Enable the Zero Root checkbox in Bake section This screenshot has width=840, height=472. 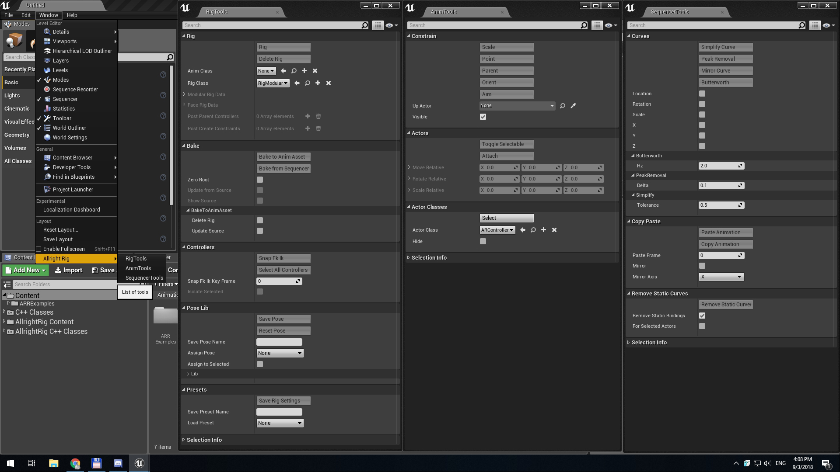click(x=259, y=179)
